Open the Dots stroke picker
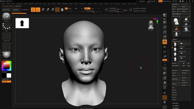 coord(6,27)
